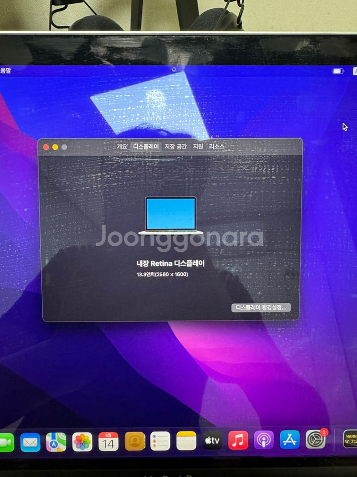Viewport: 357px width, 477px height.
Task: Open Notes app in dock
Action: click(186, 441)
